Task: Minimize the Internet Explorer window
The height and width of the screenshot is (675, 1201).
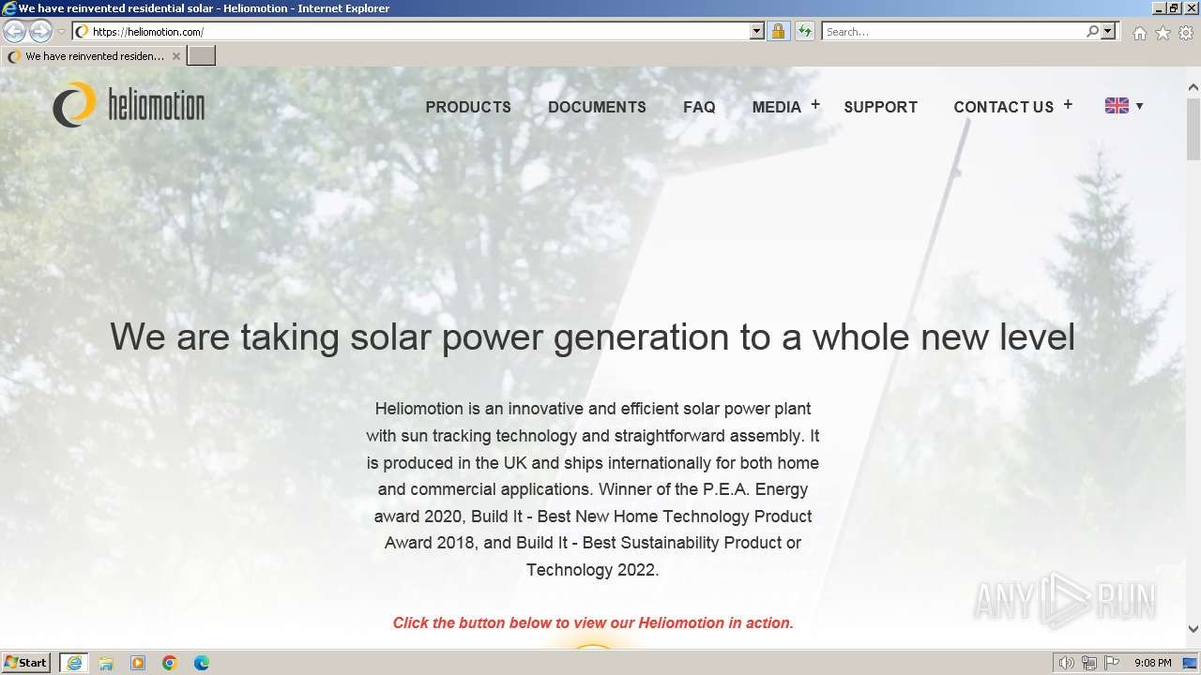Action: pos(1159,7)
